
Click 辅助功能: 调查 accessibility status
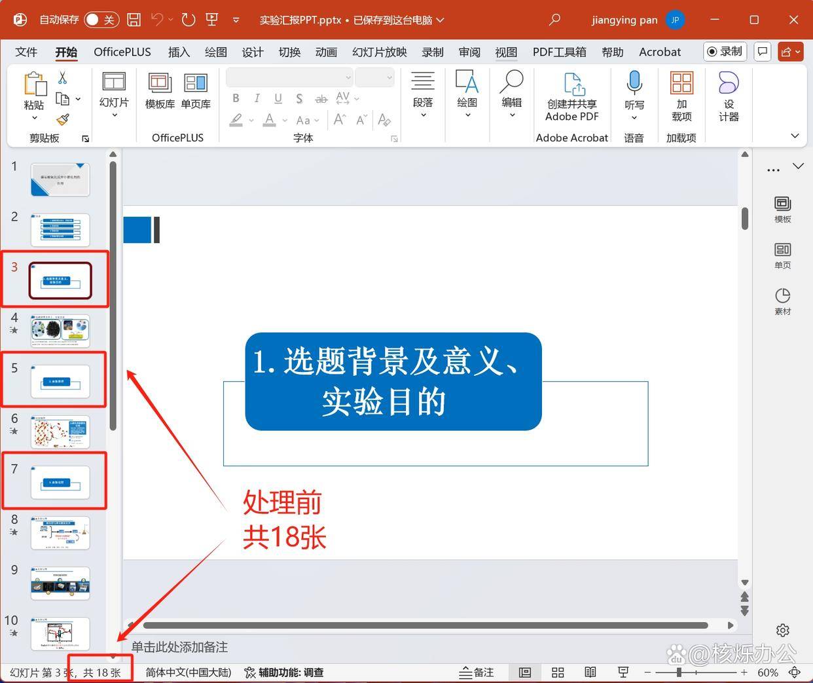click(x=284, y=673)
